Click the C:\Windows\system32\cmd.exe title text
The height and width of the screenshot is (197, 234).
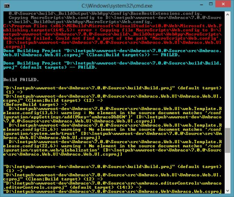point(117,6)
